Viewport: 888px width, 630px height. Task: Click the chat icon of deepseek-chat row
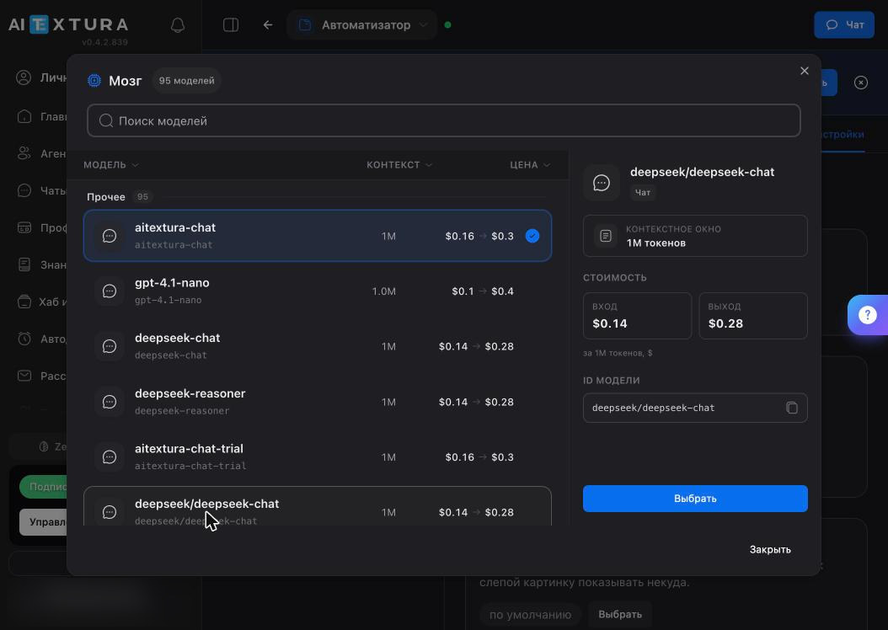click(110, 346)
